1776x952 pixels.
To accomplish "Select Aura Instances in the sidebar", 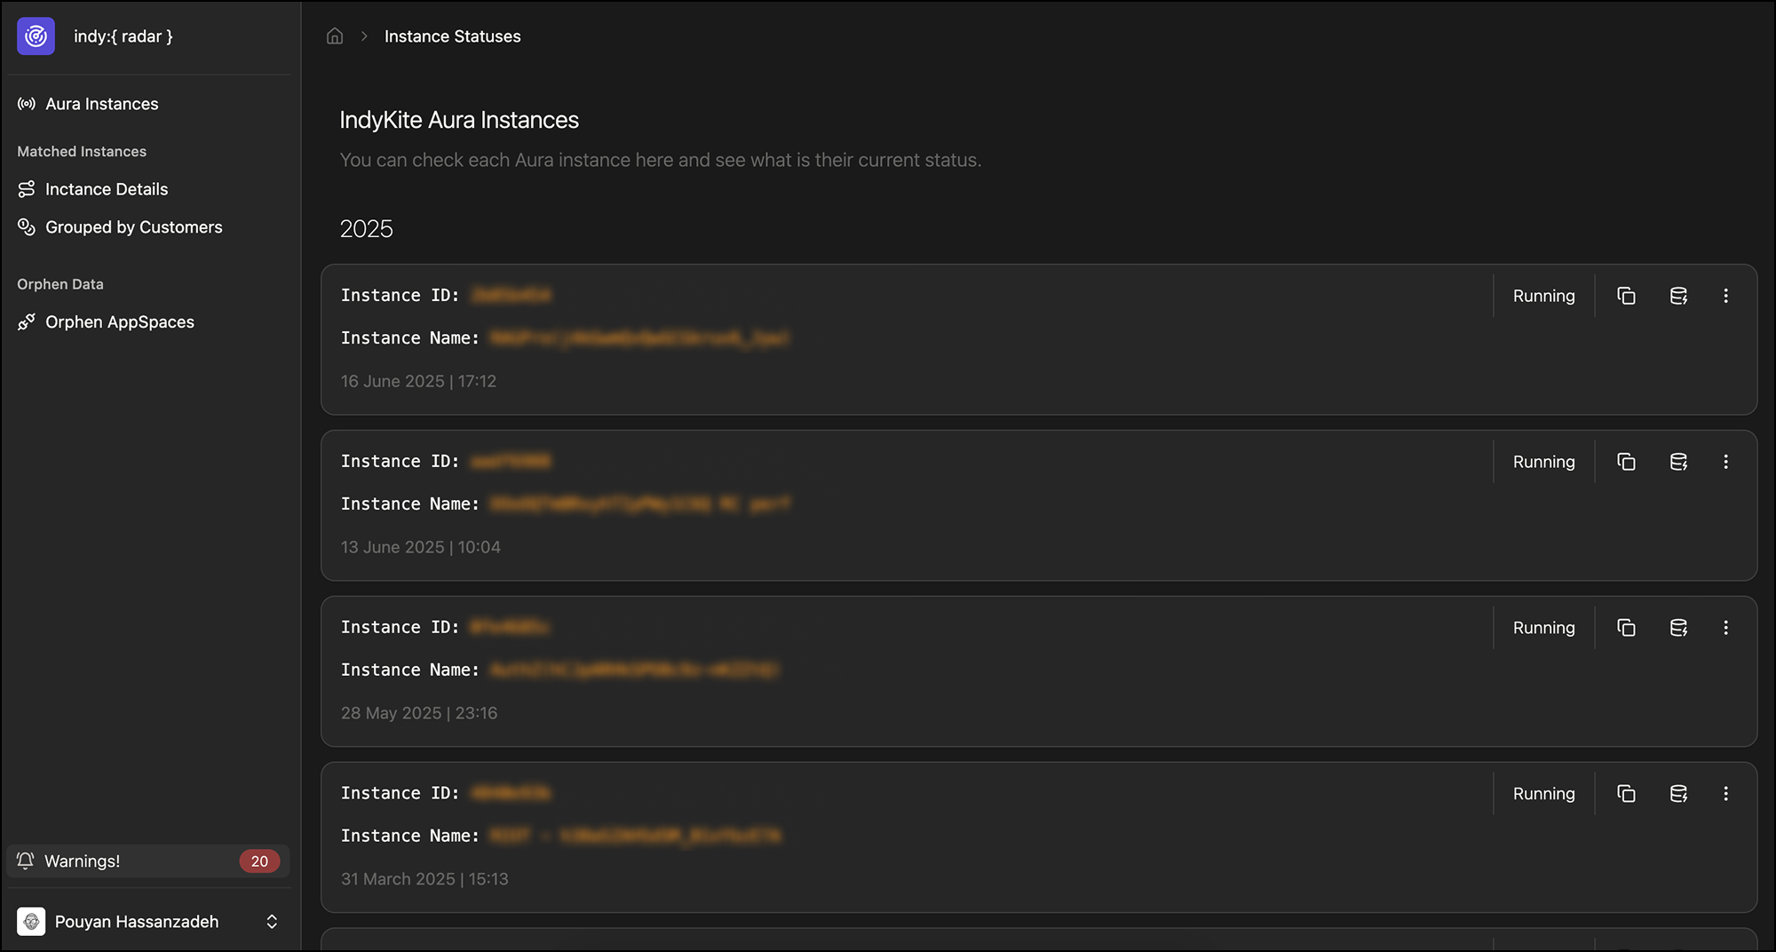I will [x=101, y=103].
